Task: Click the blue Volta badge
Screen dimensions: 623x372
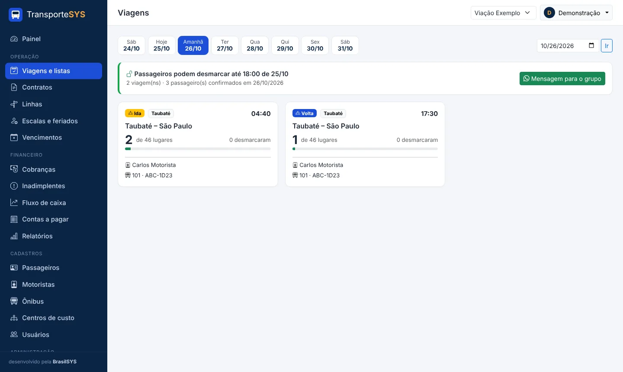Action: point(305,113)
